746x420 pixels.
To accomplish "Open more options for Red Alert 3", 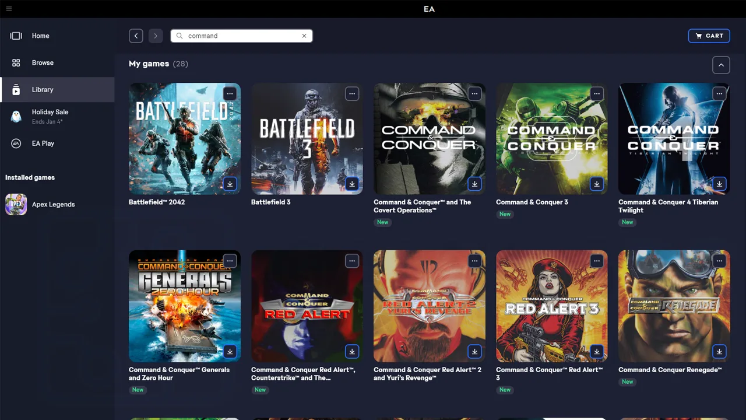I will pos(597,261).
